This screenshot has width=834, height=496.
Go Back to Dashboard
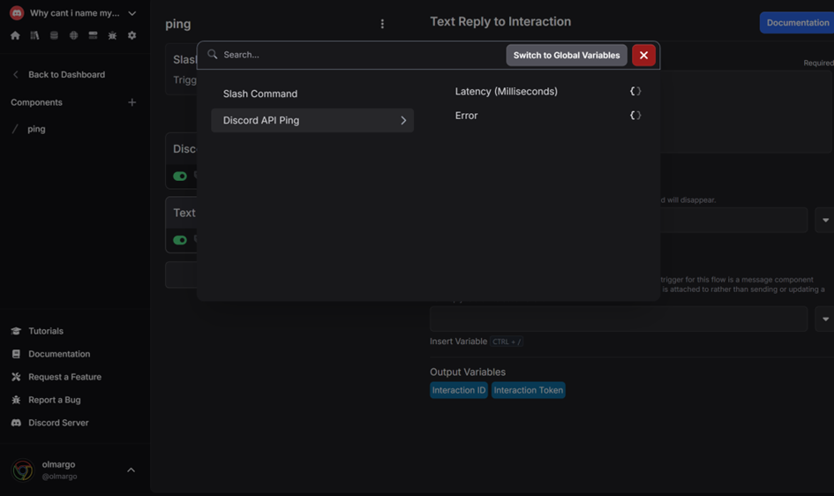click(x=66, y=74)
